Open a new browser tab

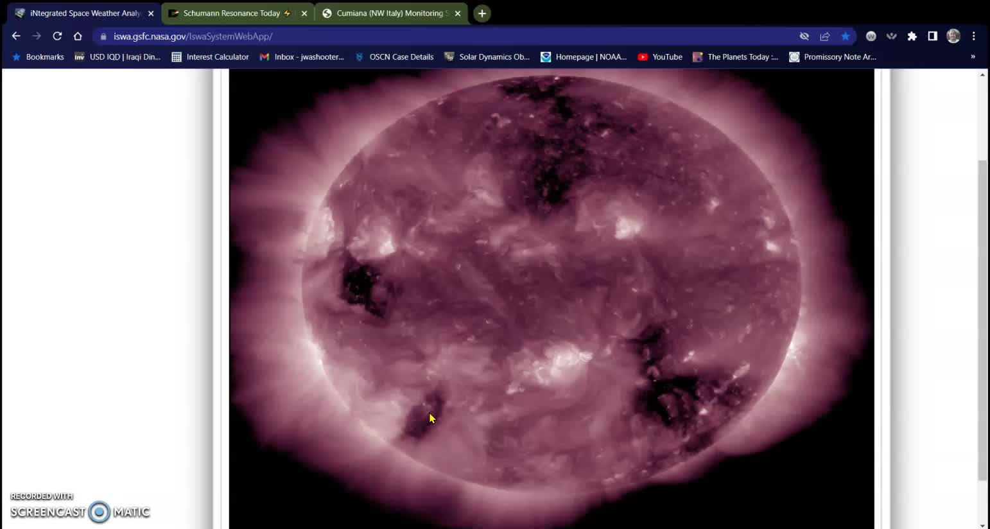pyautogui.click(x=482, y=13)
